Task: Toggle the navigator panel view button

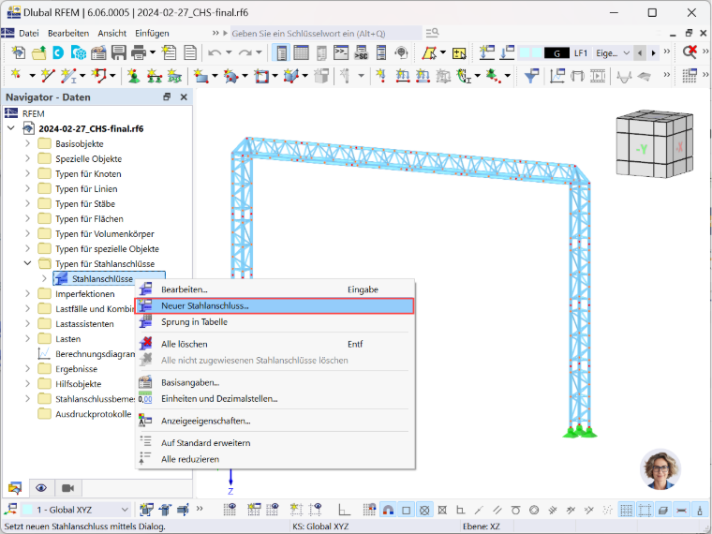Action: (282, 53)
